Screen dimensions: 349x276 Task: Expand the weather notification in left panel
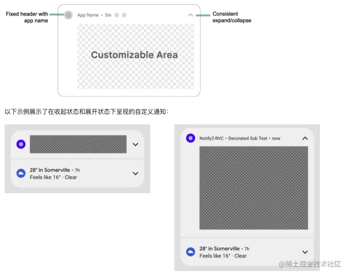[x=135, y=173]
